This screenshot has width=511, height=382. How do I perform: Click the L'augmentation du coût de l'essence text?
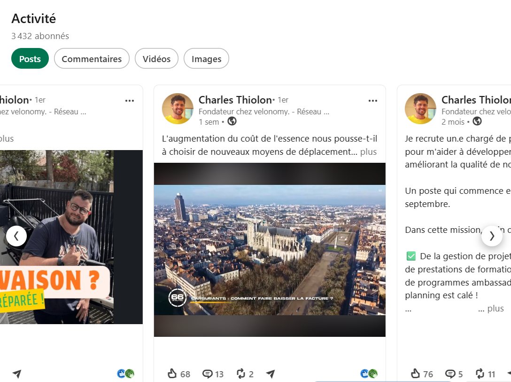point(270,145)
